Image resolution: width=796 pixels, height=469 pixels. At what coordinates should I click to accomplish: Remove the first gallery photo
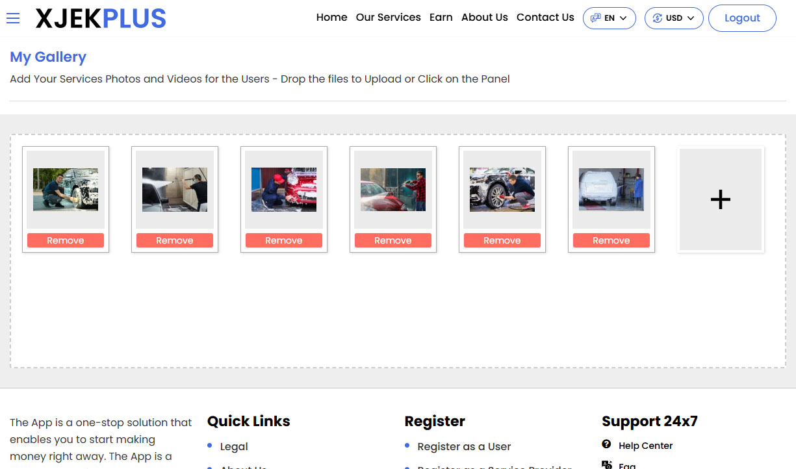pyautogui.click(x=65, y=240)
